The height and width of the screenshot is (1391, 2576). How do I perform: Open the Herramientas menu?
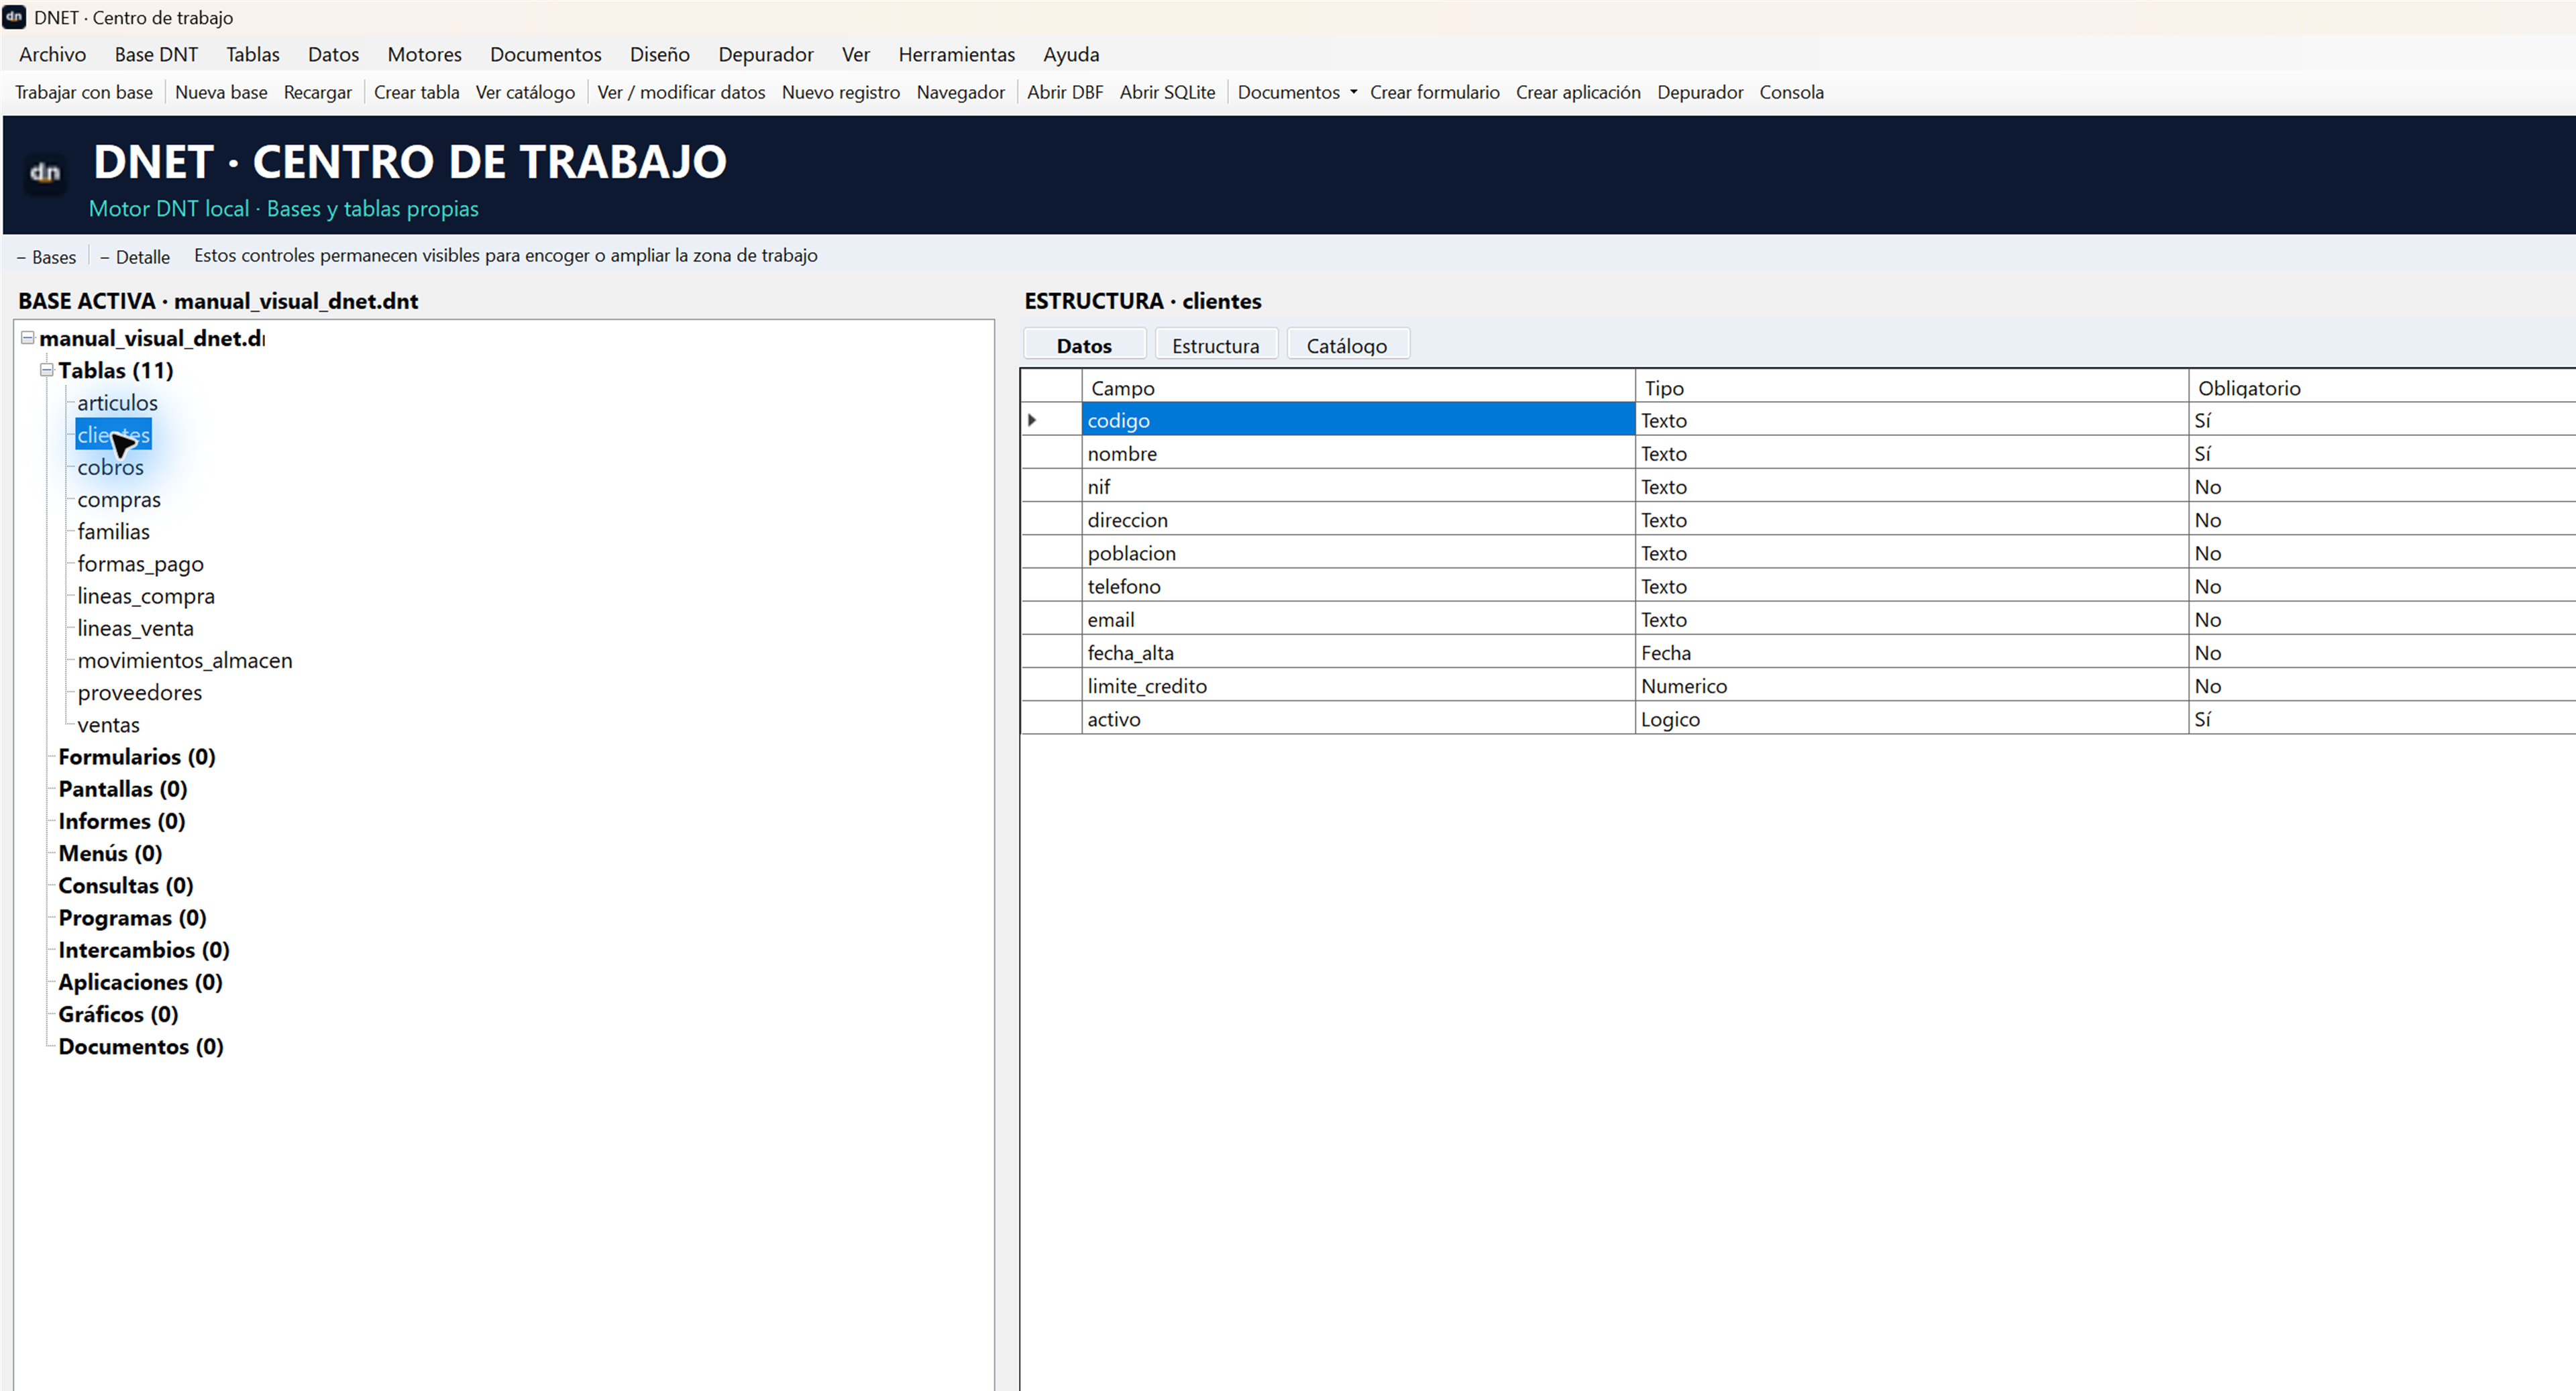[956, 54]
